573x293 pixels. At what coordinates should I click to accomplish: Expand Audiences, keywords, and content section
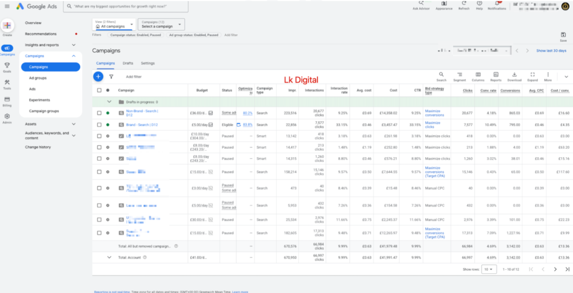coord(74,135)
